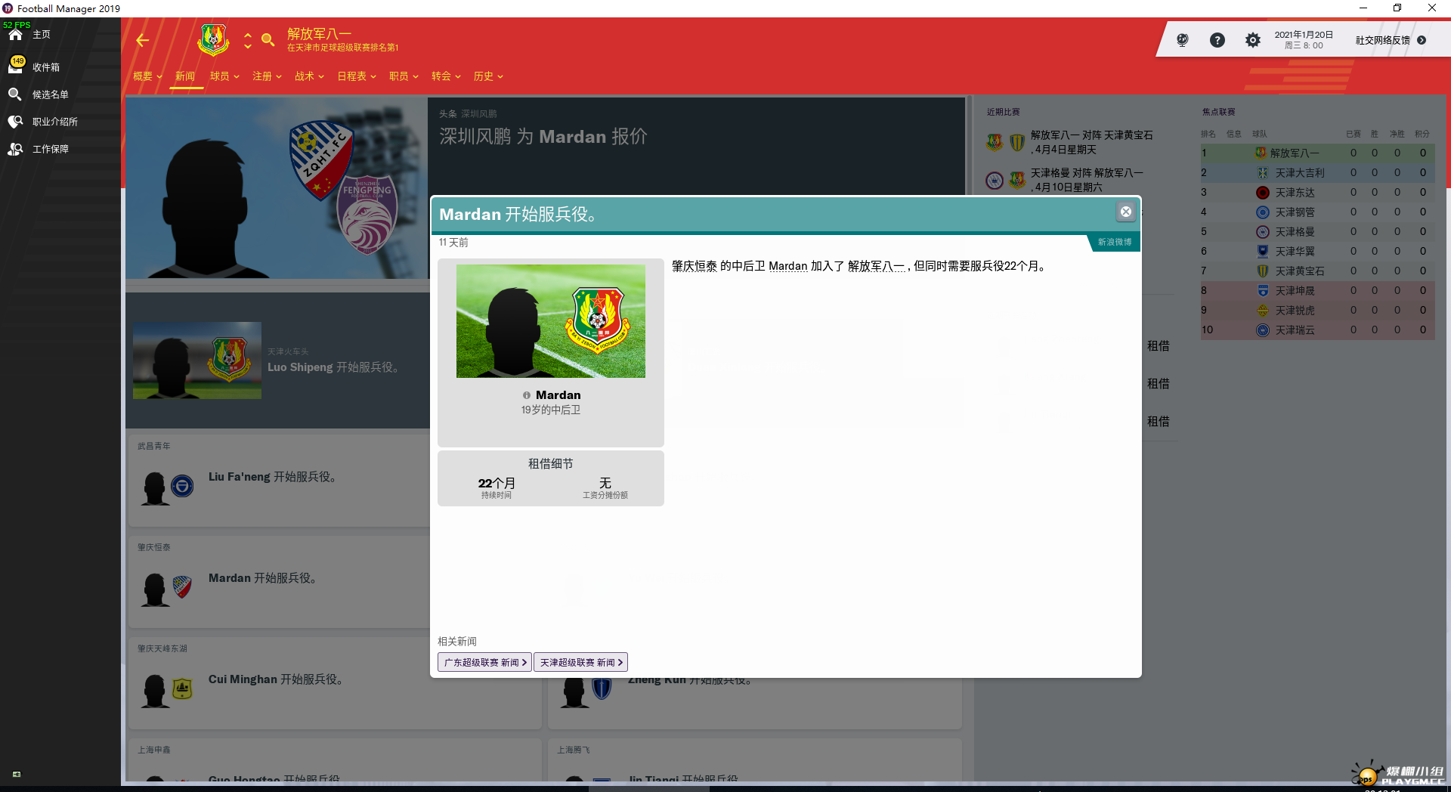1451x792 pixels.
Task: Open the settings gear icon
Action: [x=1252, y=40]
